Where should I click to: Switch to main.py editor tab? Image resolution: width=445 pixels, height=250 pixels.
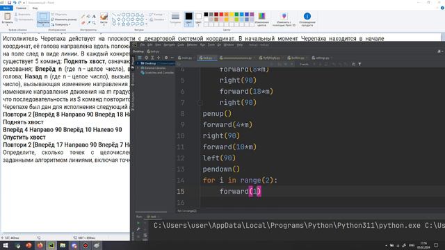point(186,58)
